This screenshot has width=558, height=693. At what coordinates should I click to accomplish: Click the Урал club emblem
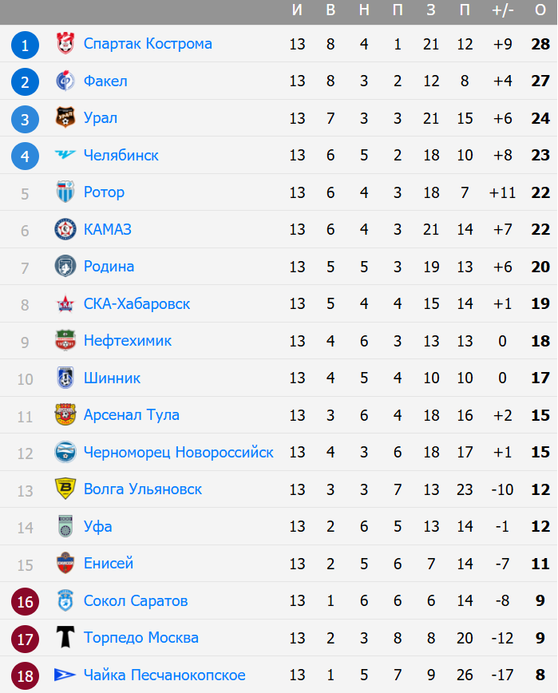point(65,118)
